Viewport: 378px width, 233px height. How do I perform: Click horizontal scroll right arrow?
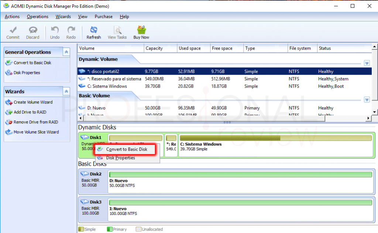[x=368, y=118]
